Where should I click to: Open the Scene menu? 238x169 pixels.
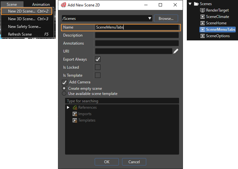tap(12, 4)
